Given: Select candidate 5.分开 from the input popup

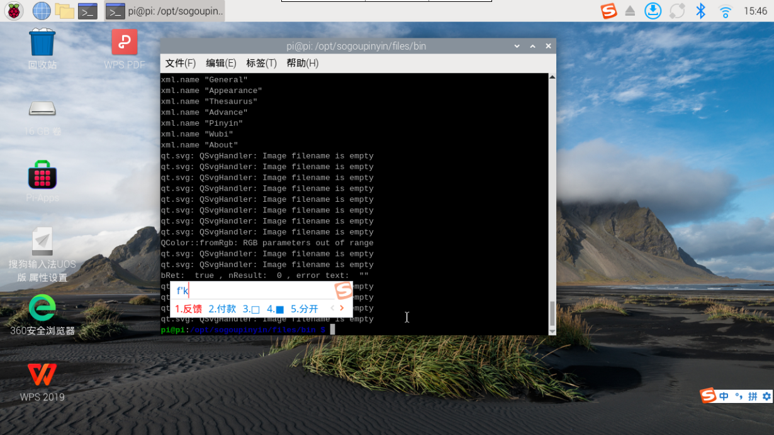Looking at the screenshot, I should click(304, 308).
